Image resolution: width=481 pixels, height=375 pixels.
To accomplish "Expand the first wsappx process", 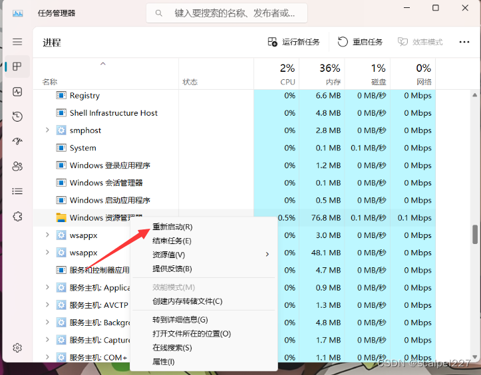I will point(47,235).
